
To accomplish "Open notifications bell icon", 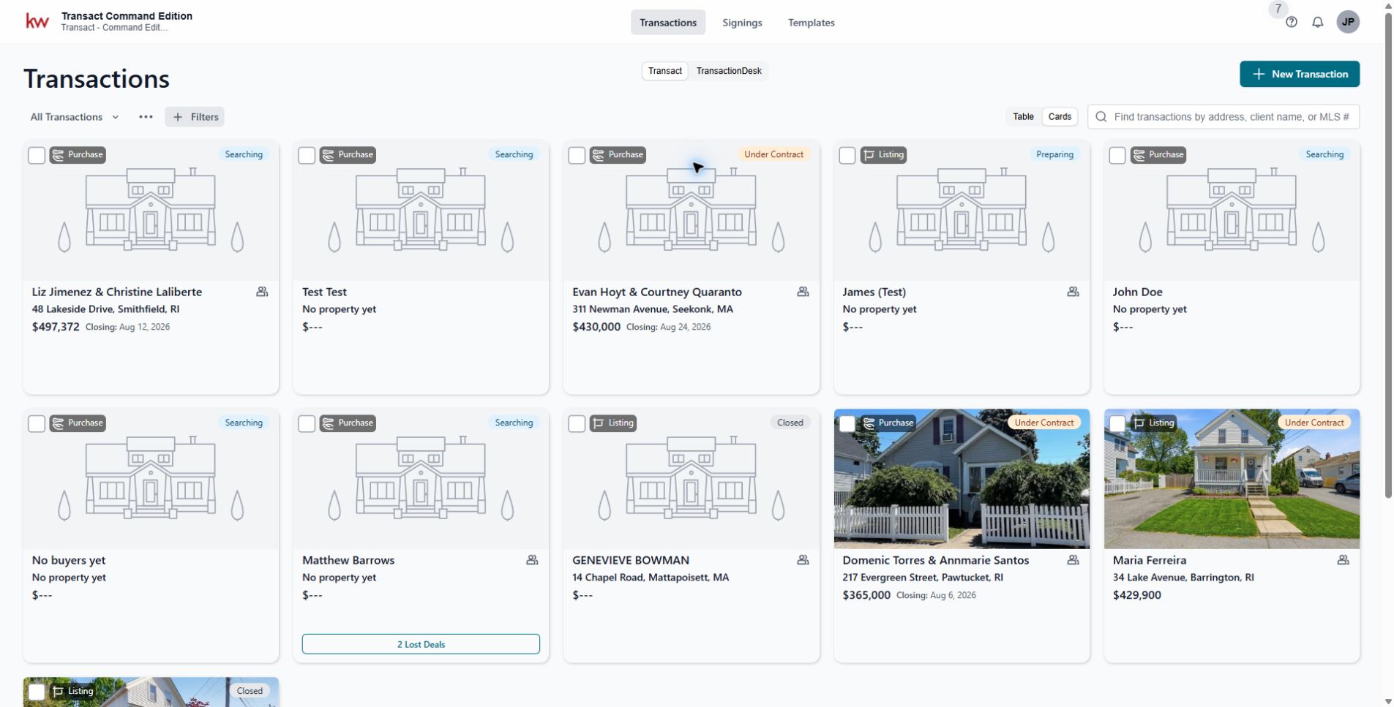I will click(x=1317, y=22).
